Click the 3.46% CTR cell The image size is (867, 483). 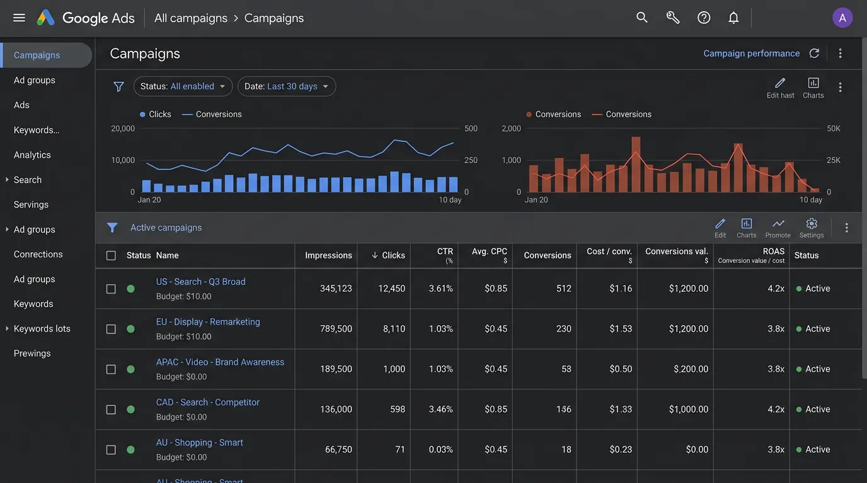coord(440,409)
